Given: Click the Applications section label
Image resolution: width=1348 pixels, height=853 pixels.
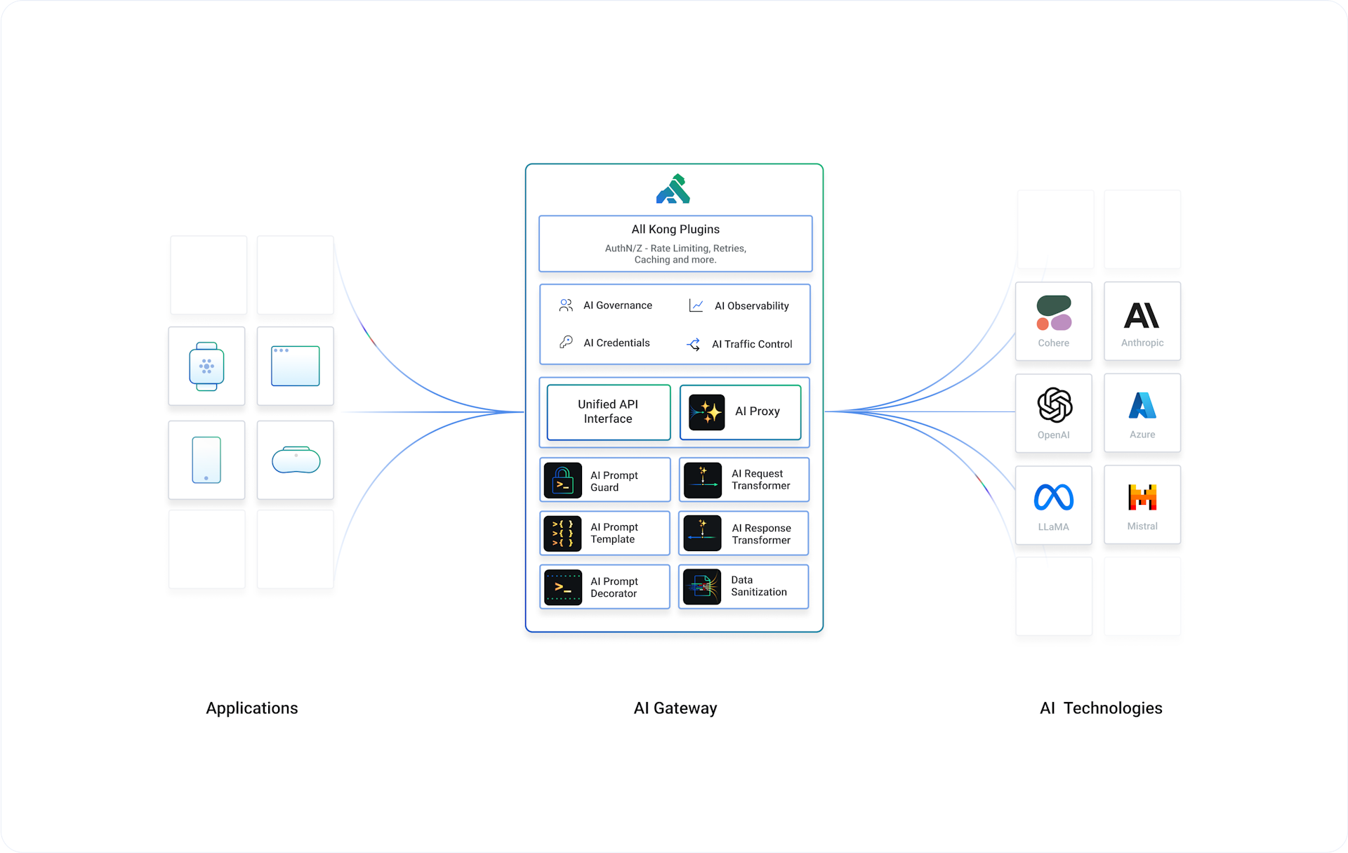Looking at the screenshot, I should pos(251,708).
